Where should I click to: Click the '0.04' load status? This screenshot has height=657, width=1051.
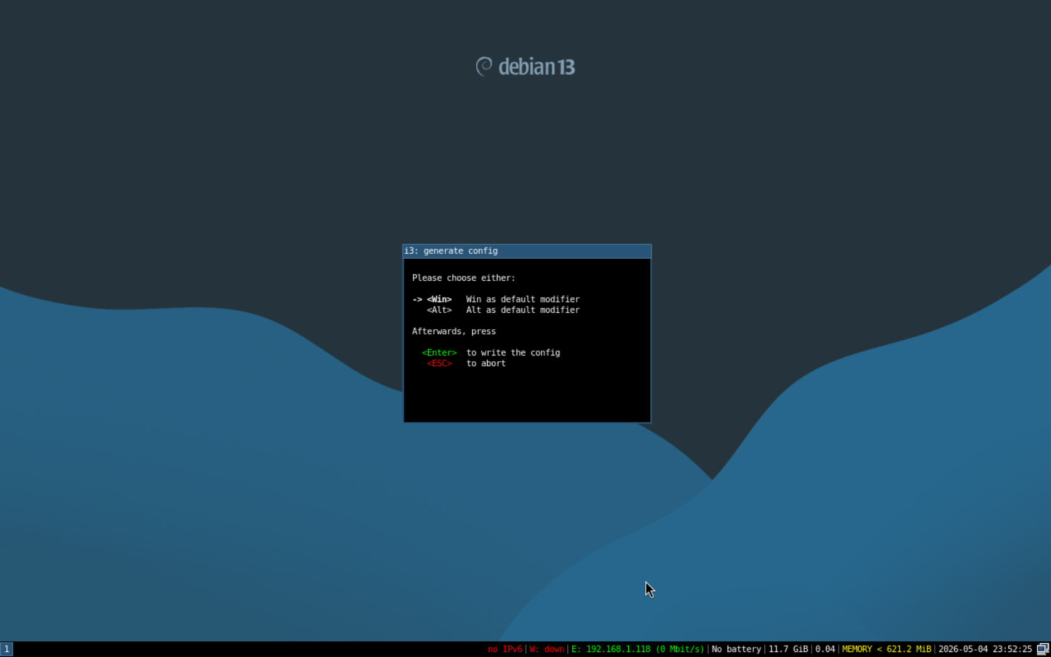825,649
